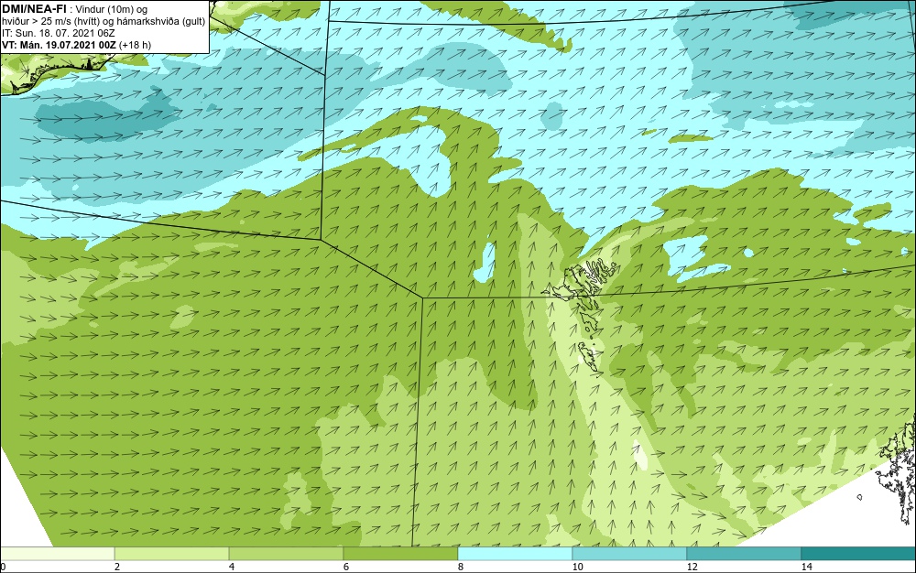Image resolution: width=916 pixels, height=573 pixels.
Task: Click the legend value label 2
Action: [117, 567]
